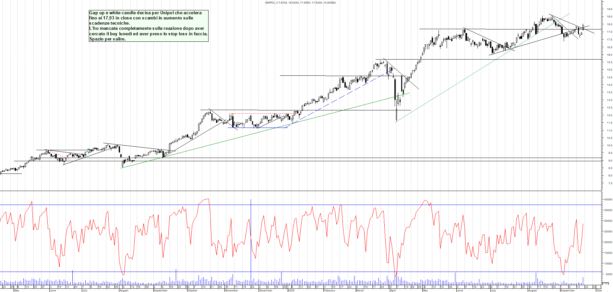Viewport: 613px width, 292px height.
Task: Click the x1000 volume scale label
Action: 605,283
